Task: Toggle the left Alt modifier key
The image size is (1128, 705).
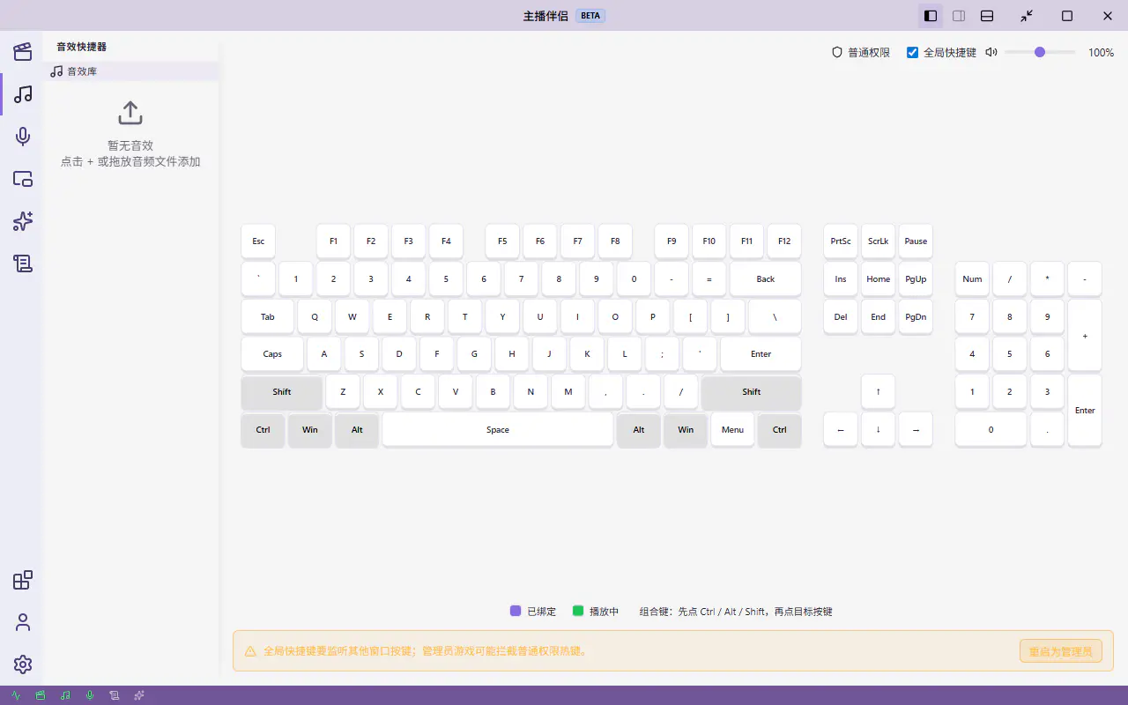Action: (x=357, y=430)
